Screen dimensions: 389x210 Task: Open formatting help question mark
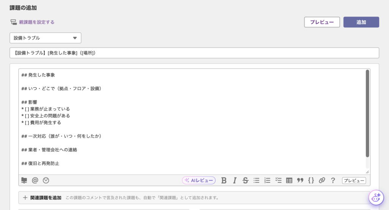pos(333,180)
